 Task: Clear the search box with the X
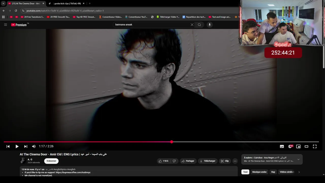(x=192, y=25)
